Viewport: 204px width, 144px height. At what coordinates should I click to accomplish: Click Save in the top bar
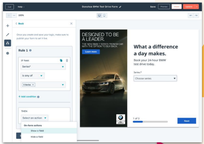pyautogui.click(x=153, y=7)
